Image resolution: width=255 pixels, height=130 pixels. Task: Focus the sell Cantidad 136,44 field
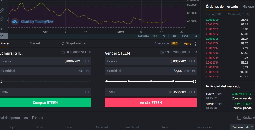click(x=151, y=71)
